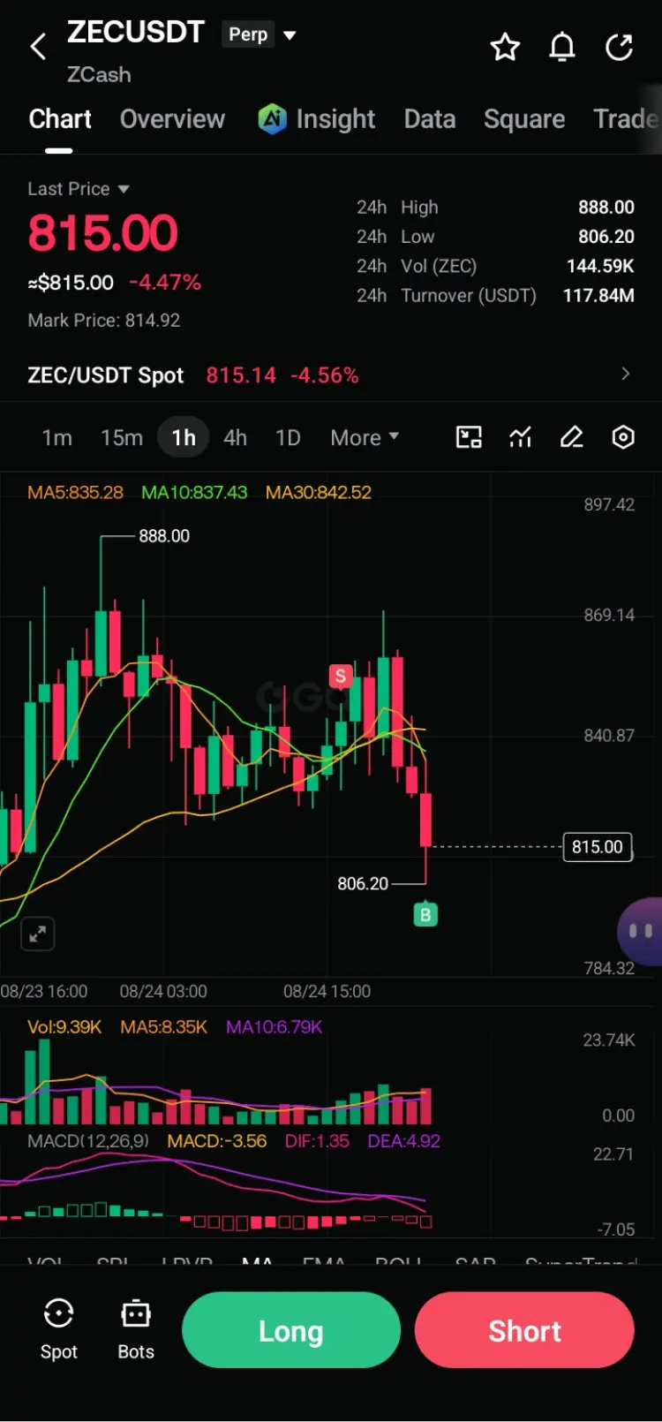Tap the ZEC/USDT Spot price row
The width and height of the screenshot is (662, 1422).
tap(330, 375)
